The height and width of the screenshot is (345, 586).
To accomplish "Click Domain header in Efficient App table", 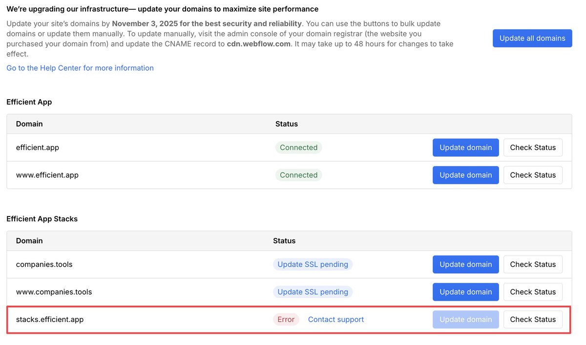I will [x=29, y=124].
